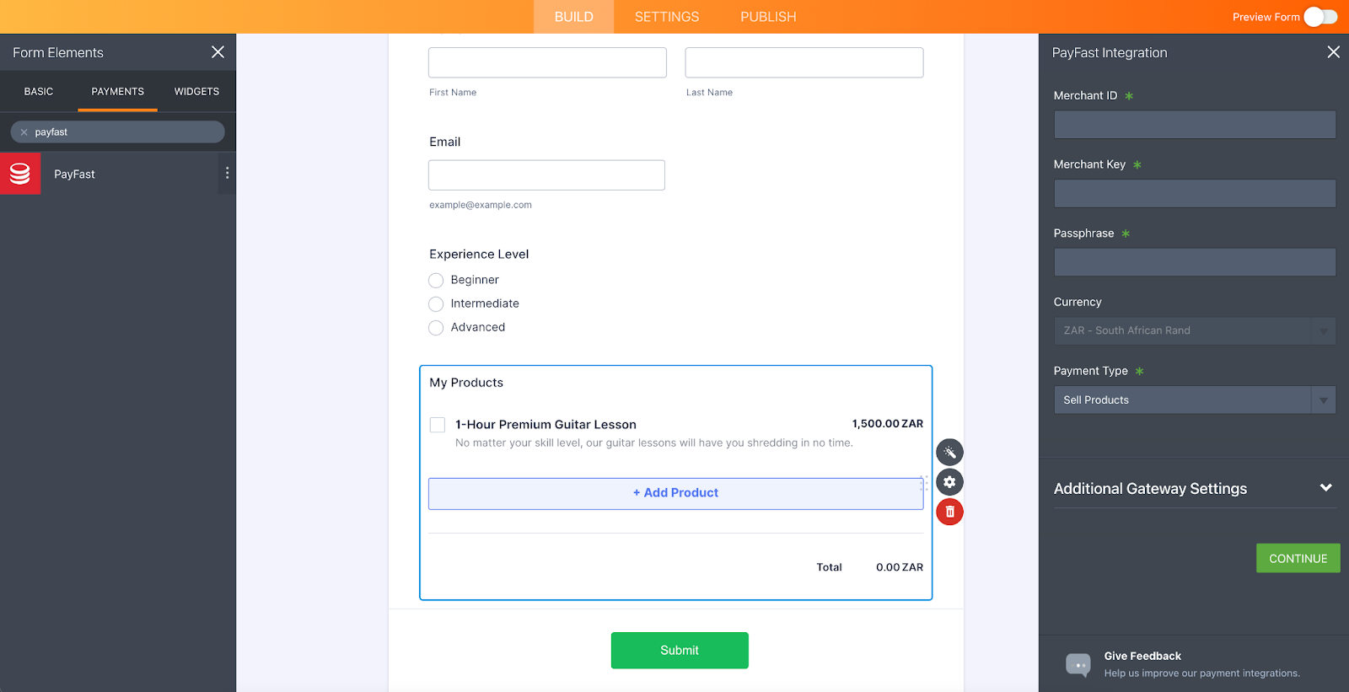Clear the payfast search text
This screenshot has width=1349, height=692.
coord(24,132)
